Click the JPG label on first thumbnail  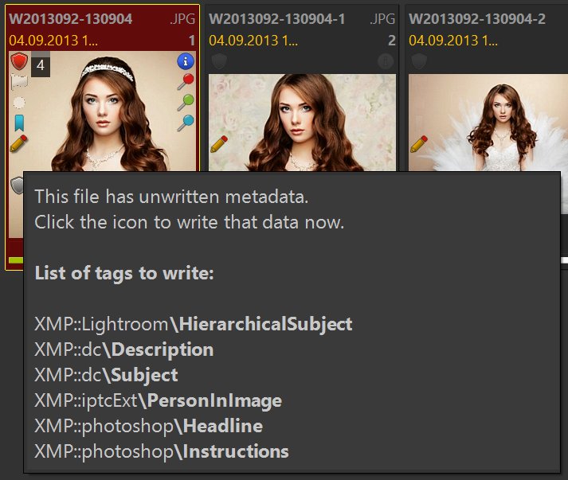pyautogui.click(x=182, y=19)
